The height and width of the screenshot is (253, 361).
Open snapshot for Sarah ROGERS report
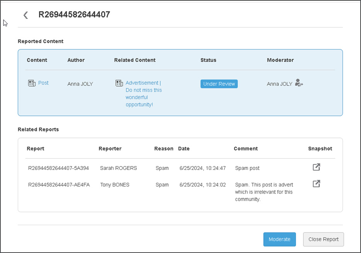click(x=316, y=167)
